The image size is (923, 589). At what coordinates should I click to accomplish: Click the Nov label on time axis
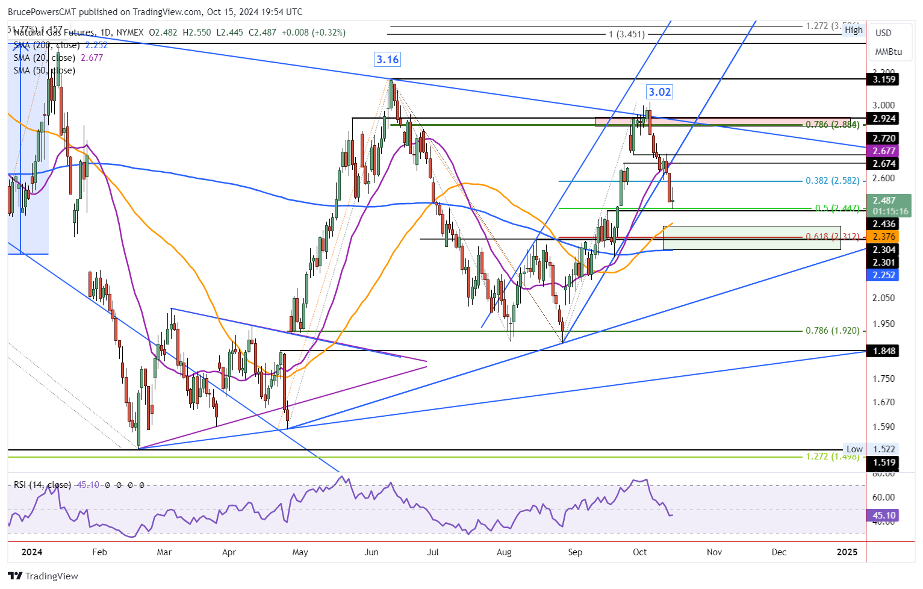(714, 552)
